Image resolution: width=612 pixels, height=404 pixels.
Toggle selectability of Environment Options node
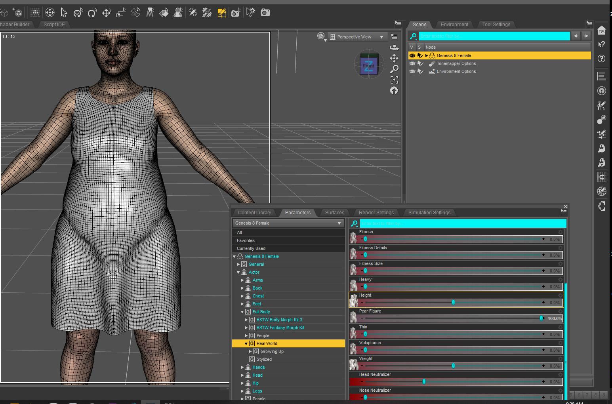[x=420, y=72]
